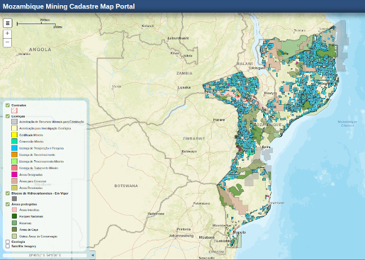This screenshot has height=260, width=365.
Task: Click the Parques Nacionais dark green icon
Action: [14, 216]
